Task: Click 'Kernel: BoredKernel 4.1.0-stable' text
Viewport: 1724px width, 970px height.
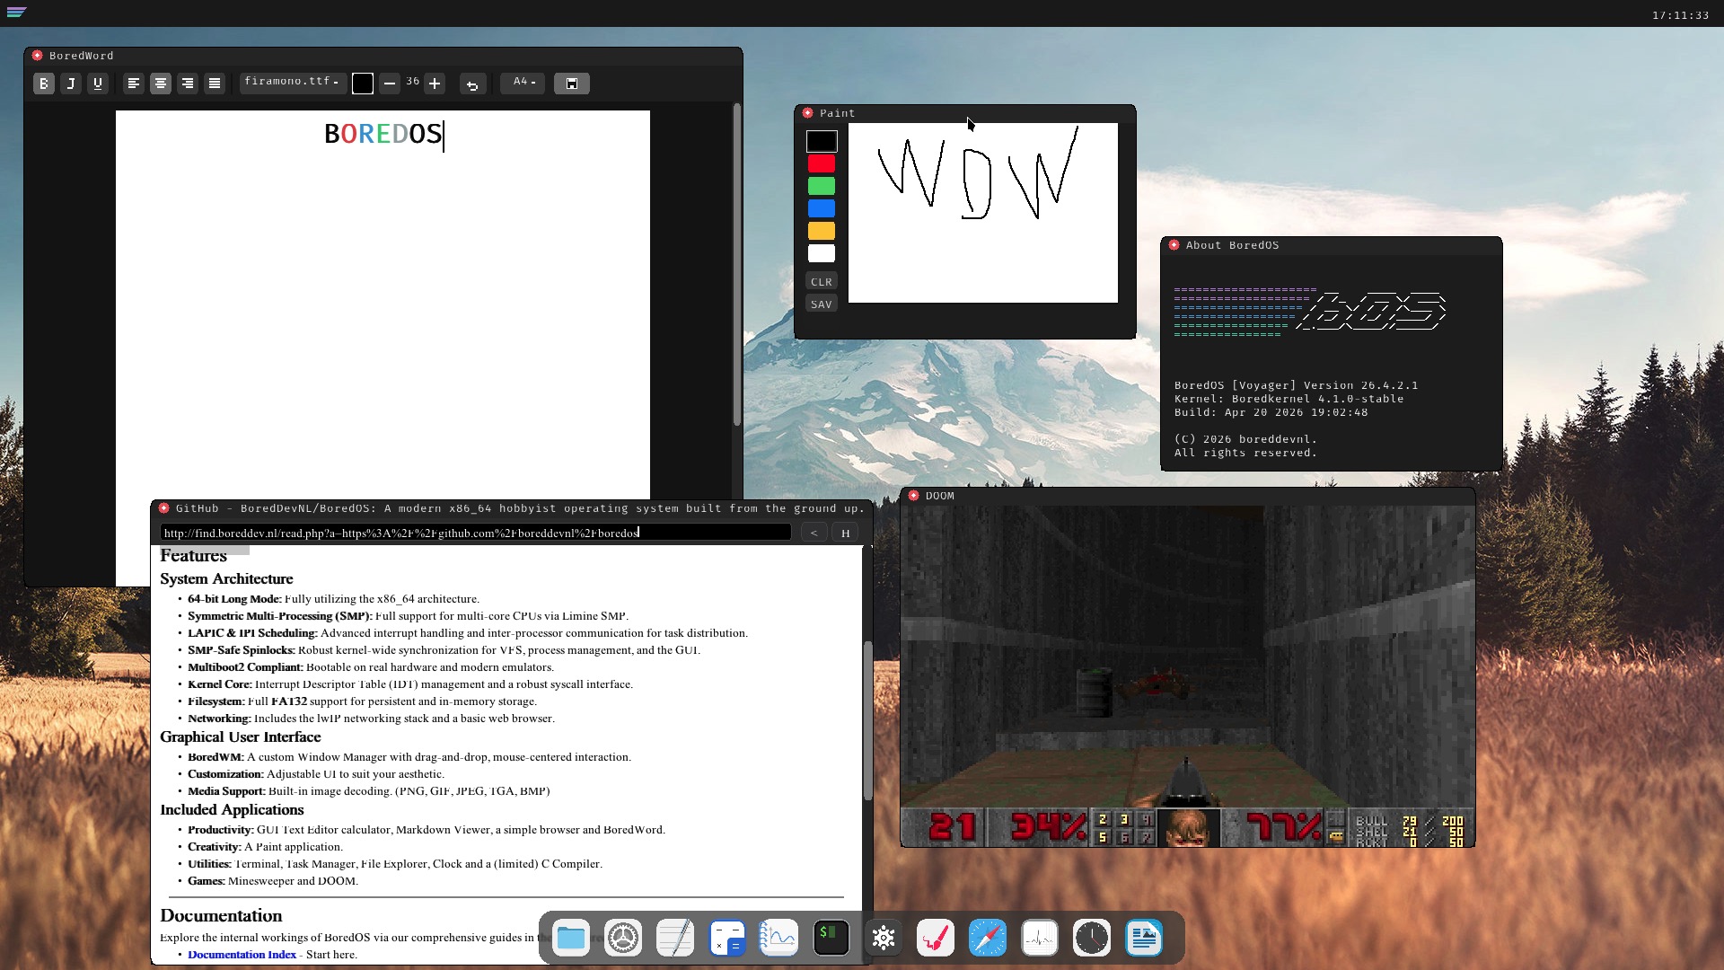Action: pos(1289,399)
